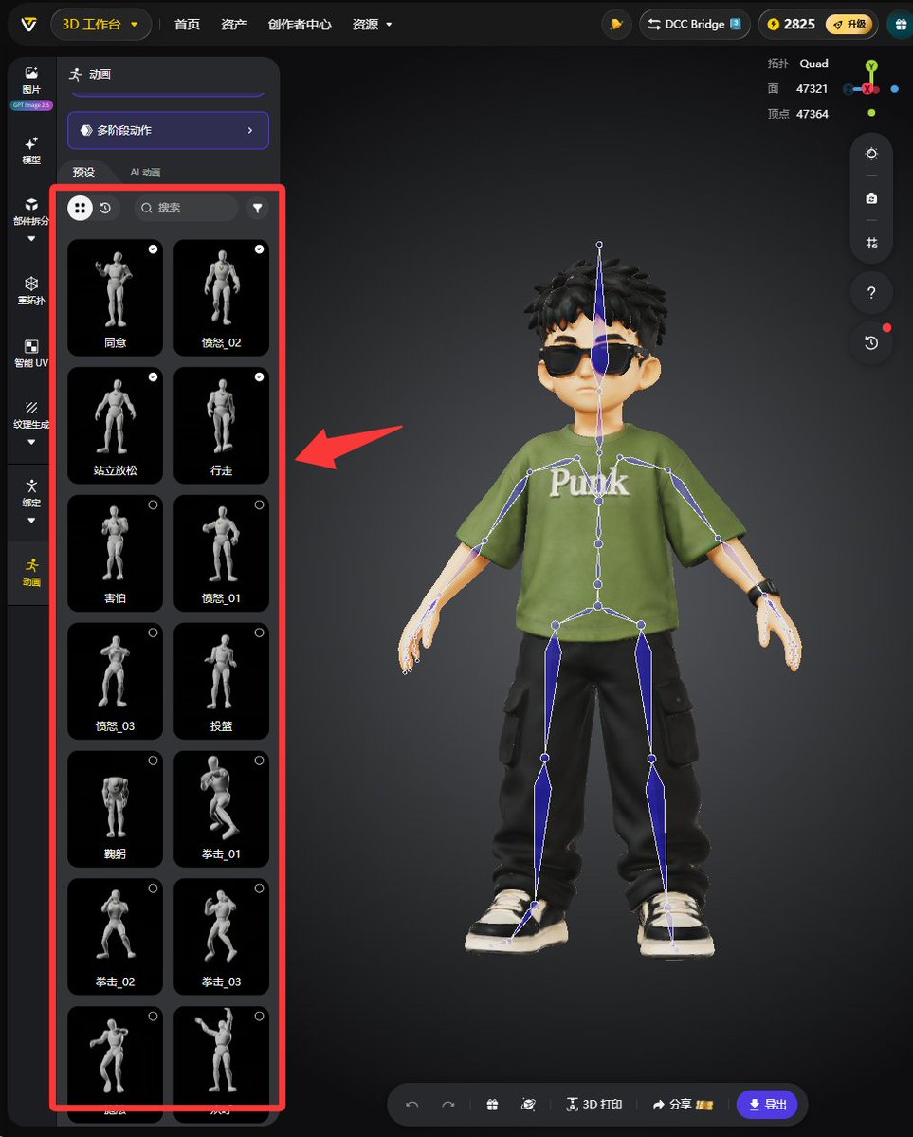Go to the 首页 home page
Viewport: 913px width, 1137px height.
point(187,24)
